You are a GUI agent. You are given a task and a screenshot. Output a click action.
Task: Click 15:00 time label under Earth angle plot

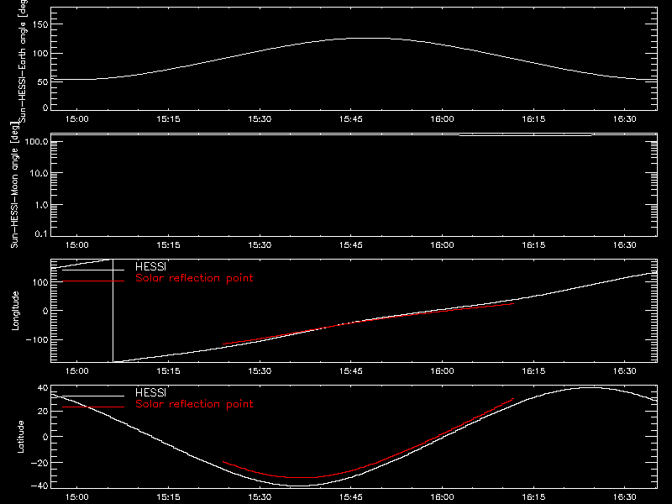pos(77,118)
